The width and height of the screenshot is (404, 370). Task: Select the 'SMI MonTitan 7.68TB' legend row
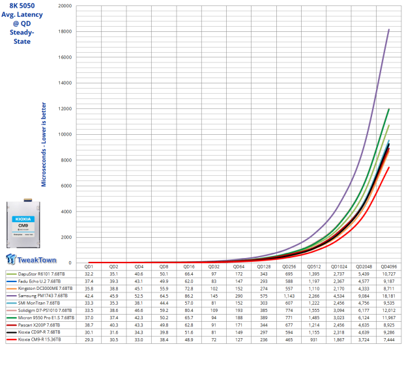click(41, 304)
